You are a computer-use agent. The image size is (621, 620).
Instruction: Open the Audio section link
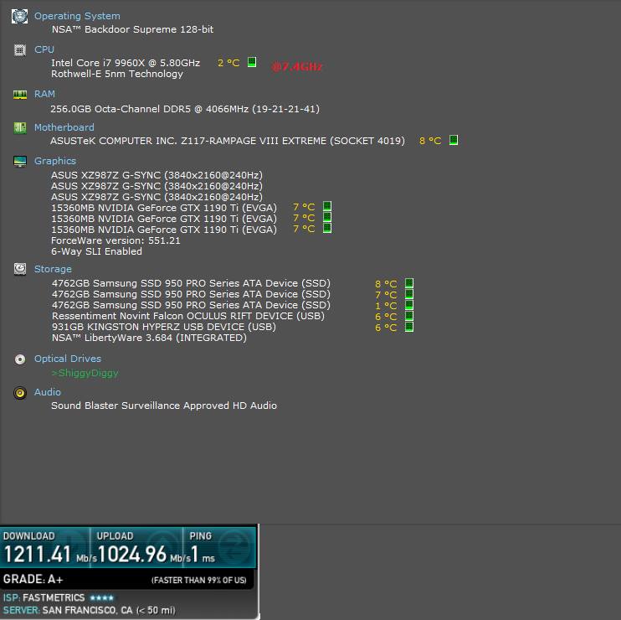coord(48,392)
